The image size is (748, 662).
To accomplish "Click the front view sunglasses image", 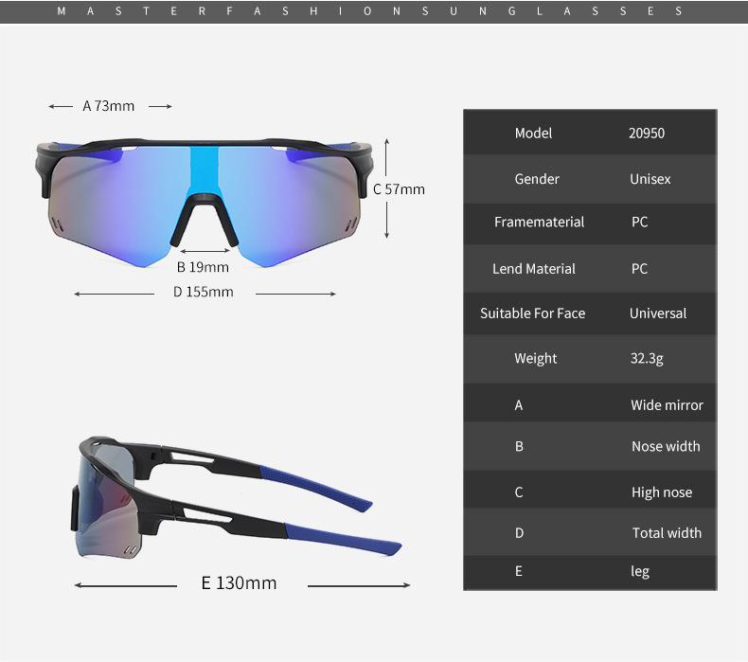I will tap(205, 203).
